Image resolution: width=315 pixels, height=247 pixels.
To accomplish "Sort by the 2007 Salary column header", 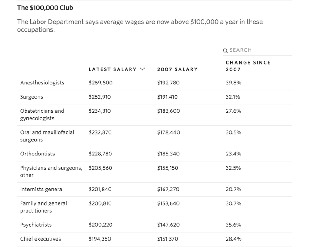I will pyautogui.click(x=177, y=69).
